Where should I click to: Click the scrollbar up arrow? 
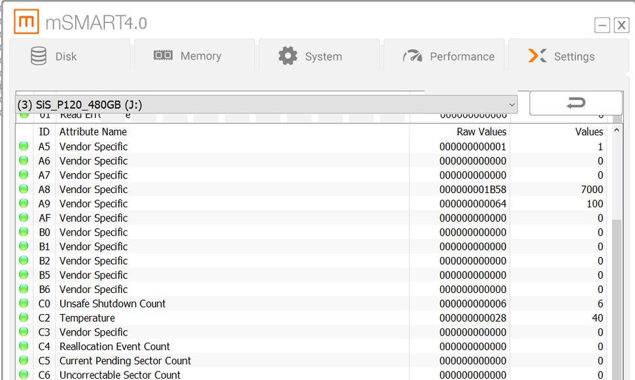(x=617, y=130)
